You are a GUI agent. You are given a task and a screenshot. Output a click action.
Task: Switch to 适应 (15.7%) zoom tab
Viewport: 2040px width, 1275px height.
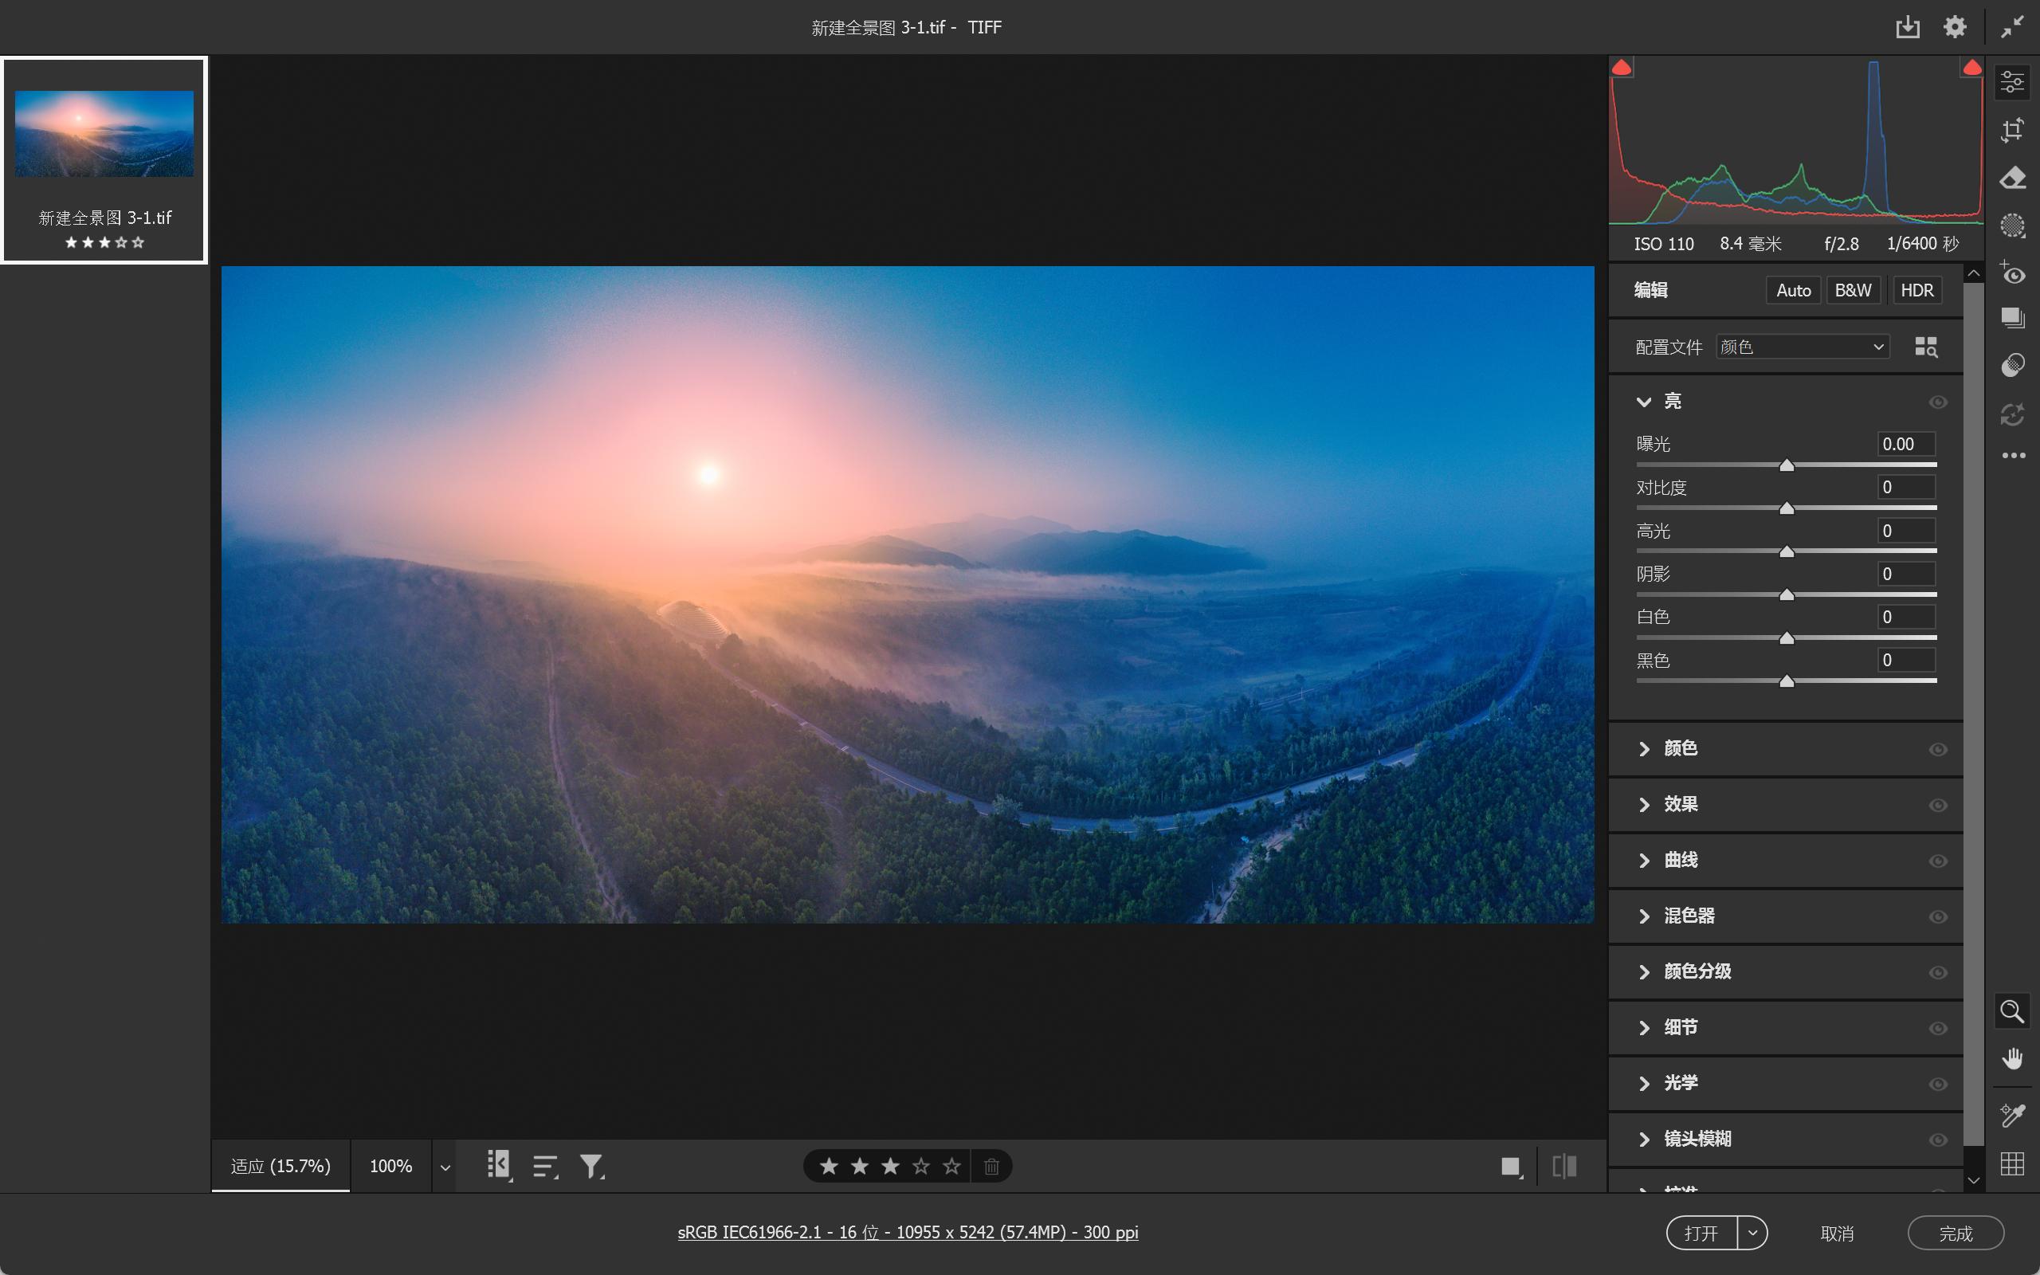pyautogui.click(x=280, y=1166)
